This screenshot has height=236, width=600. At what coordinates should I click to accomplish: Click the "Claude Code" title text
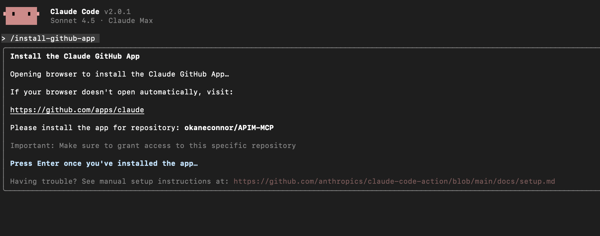click(75, 12)
